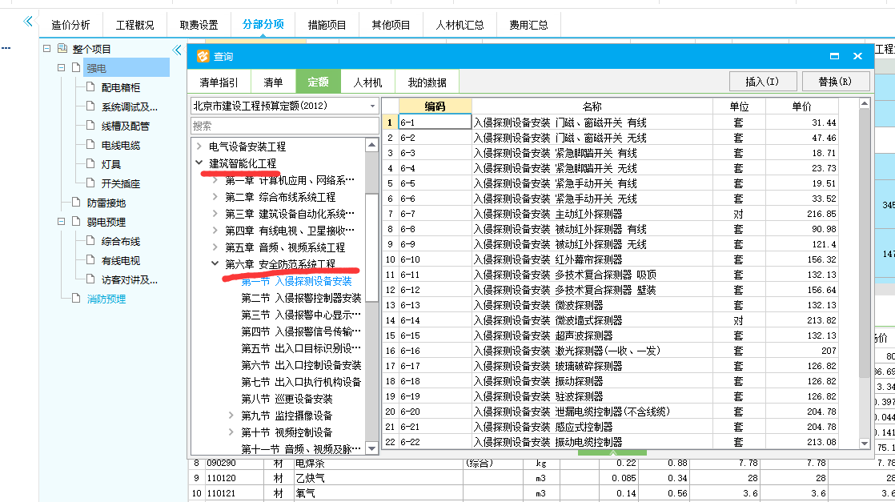Switch to 人材机汇总 tab
This screenshot has height=502, width=895.
[x=460, y=25]
